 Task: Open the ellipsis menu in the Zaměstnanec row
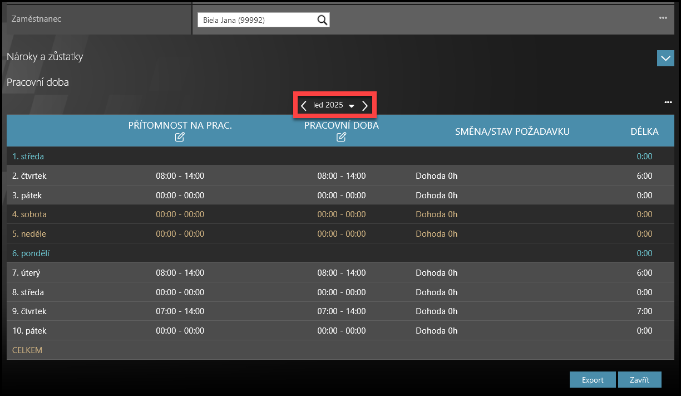663,18
